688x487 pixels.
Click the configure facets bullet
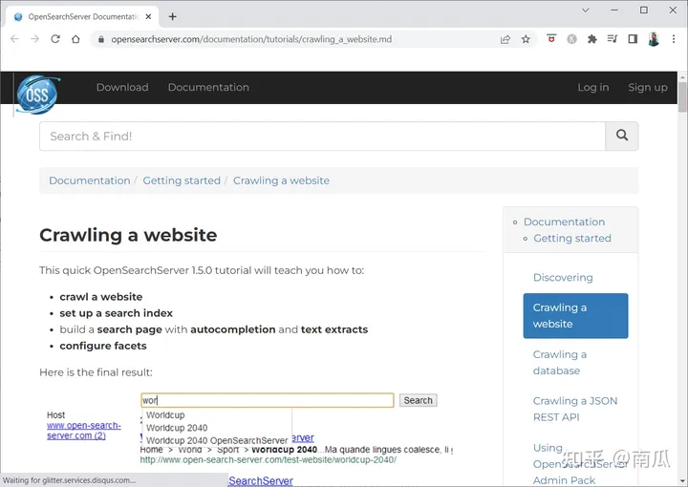103,346
